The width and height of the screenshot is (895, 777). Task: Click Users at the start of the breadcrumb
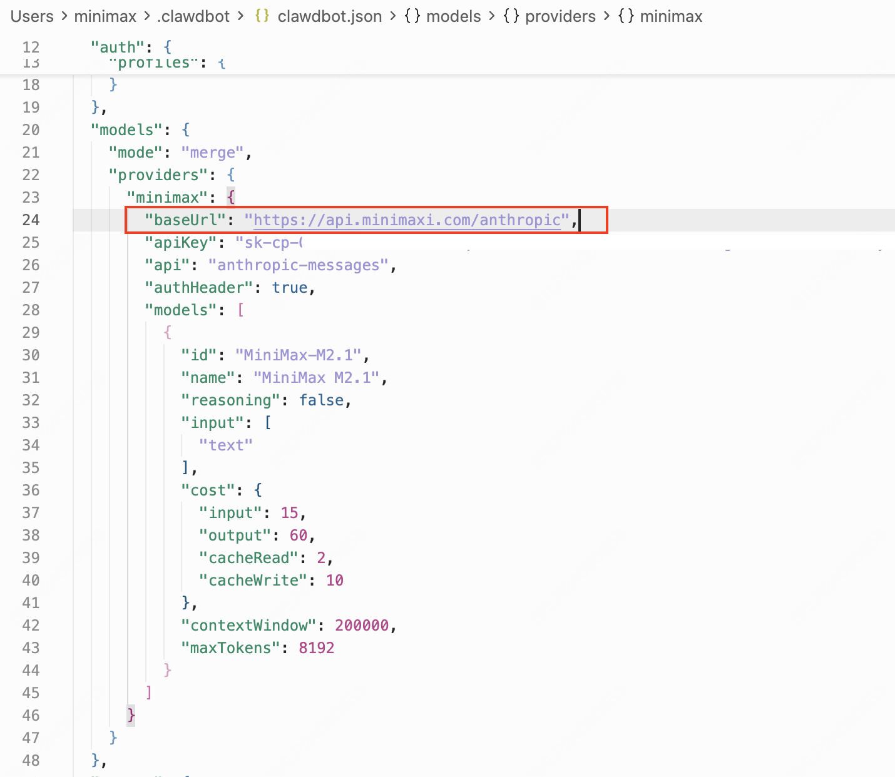click(31, 16)
